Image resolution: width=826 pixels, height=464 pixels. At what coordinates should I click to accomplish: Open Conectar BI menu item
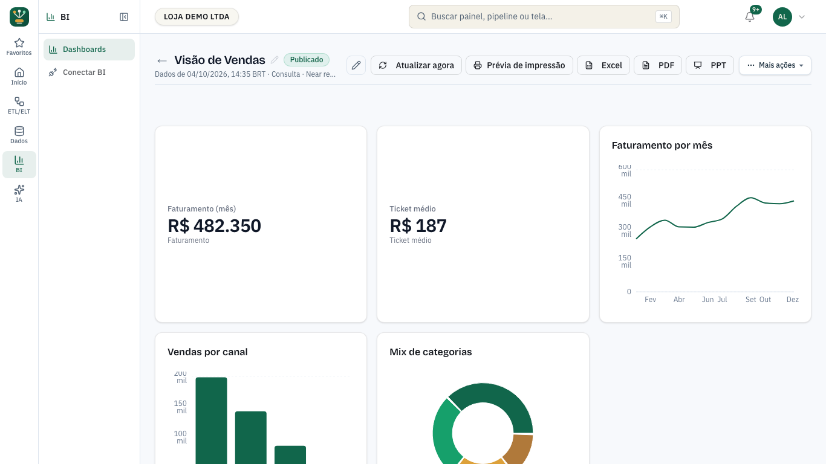(x=89, y=72)
